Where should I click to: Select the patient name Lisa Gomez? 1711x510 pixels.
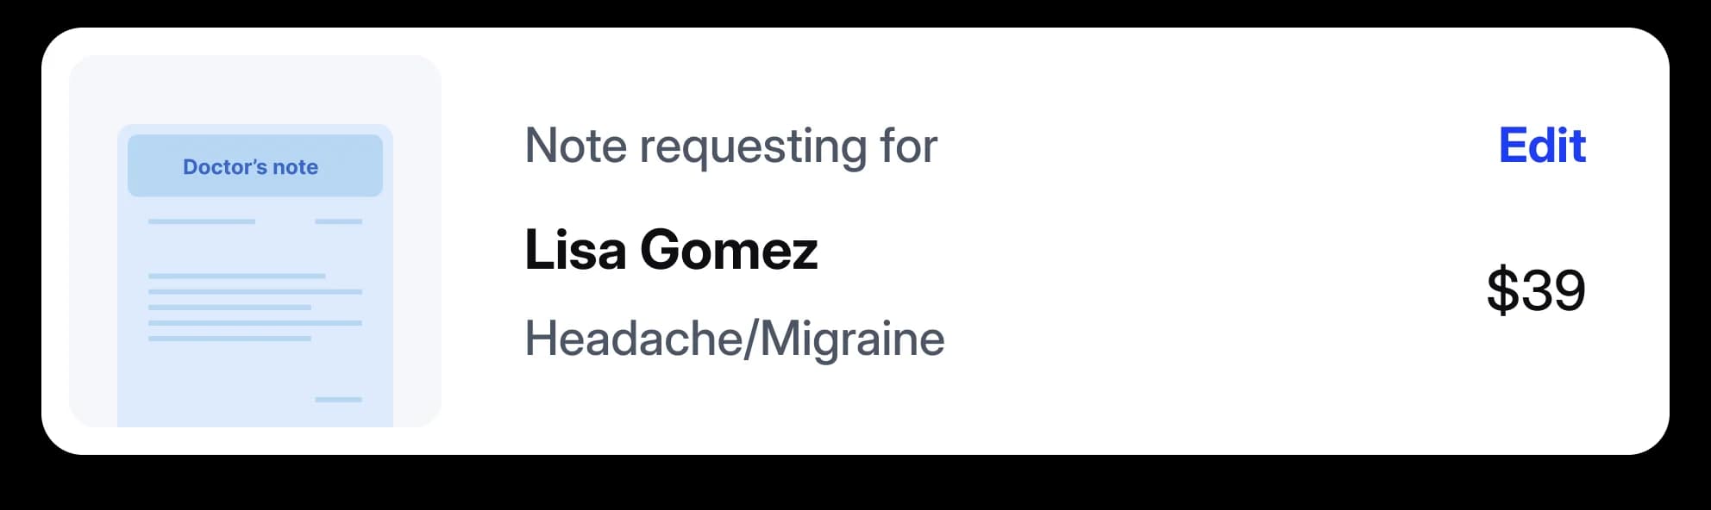(671, 250)
